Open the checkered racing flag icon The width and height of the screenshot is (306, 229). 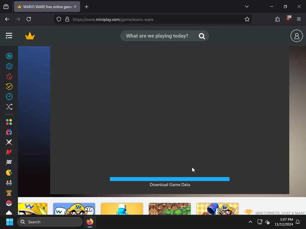[9, 163]
